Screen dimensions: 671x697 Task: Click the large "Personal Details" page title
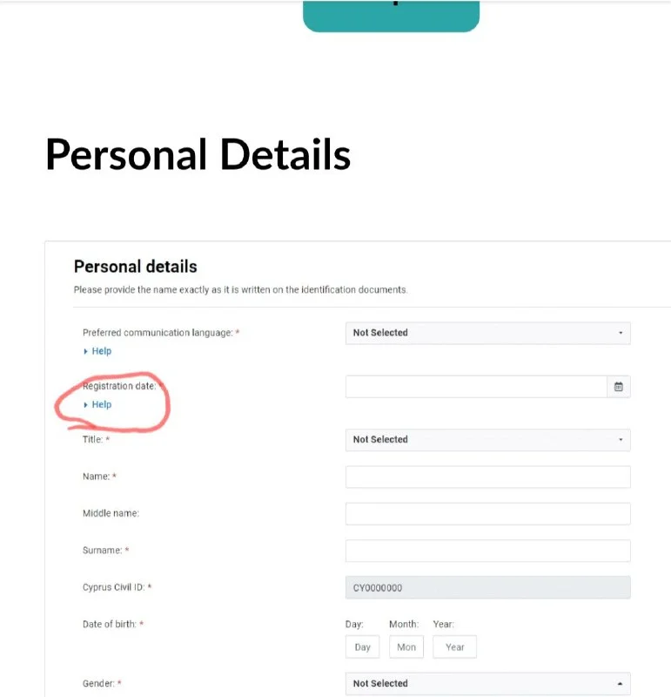198,155
